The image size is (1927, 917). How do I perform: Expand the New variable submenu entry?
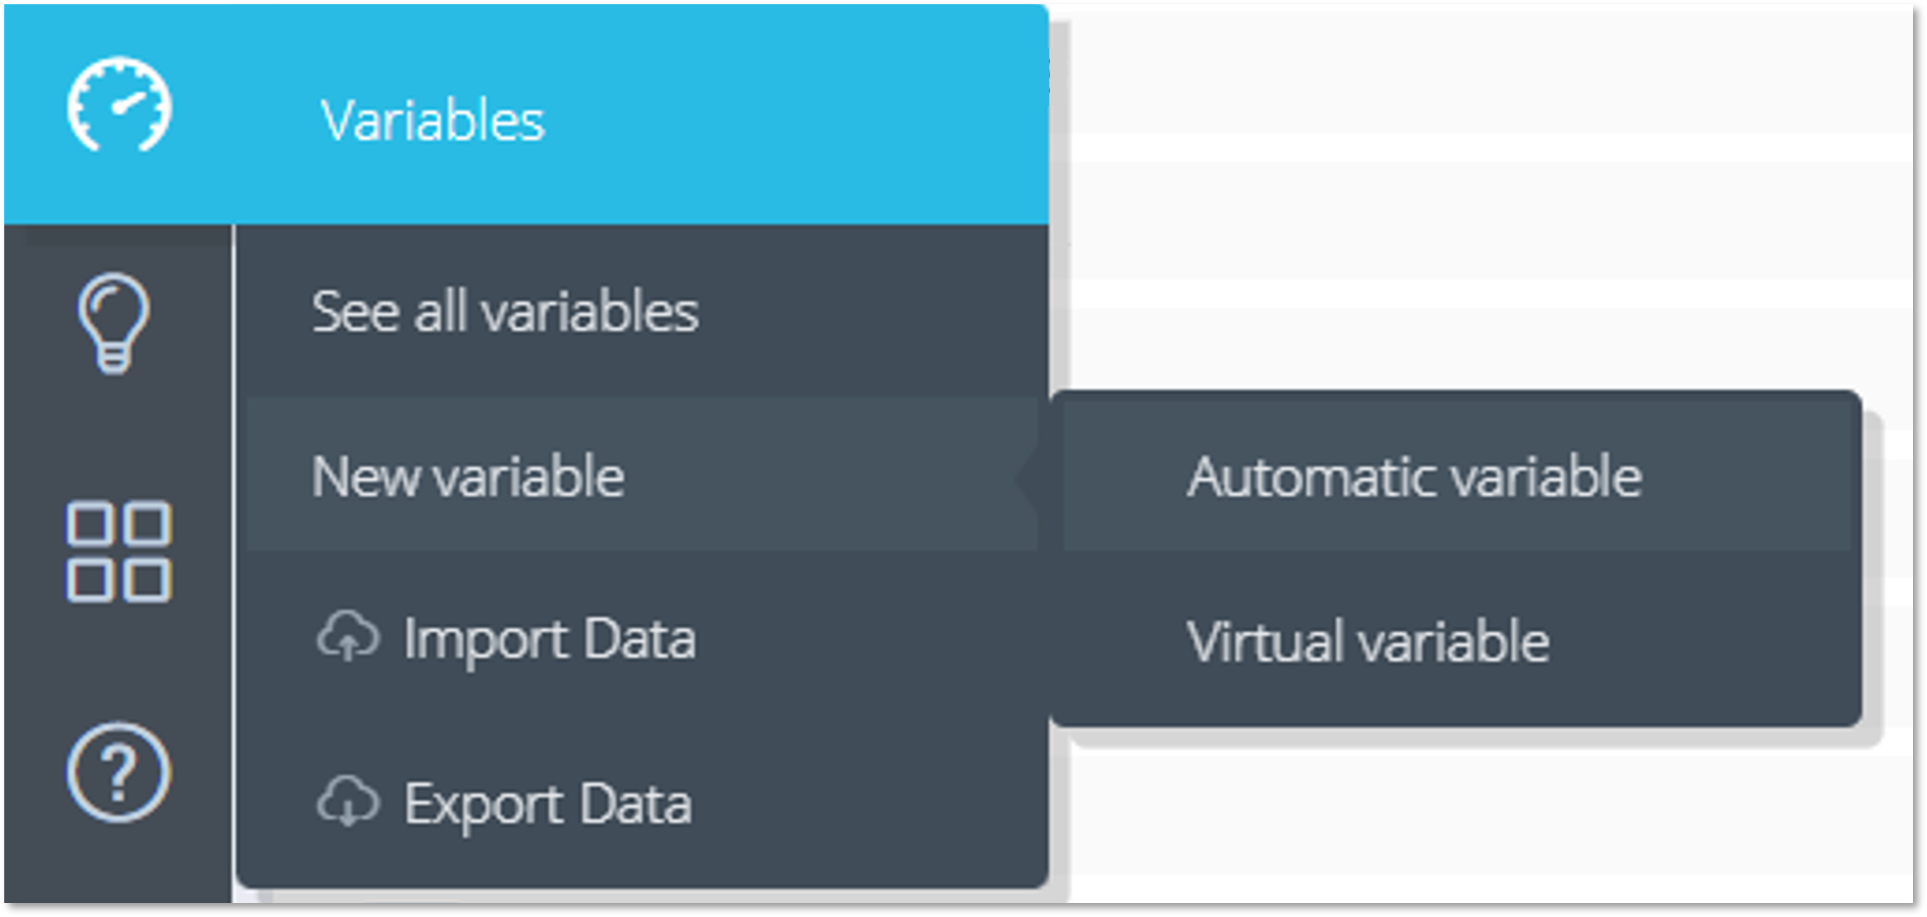click(468, 476)
